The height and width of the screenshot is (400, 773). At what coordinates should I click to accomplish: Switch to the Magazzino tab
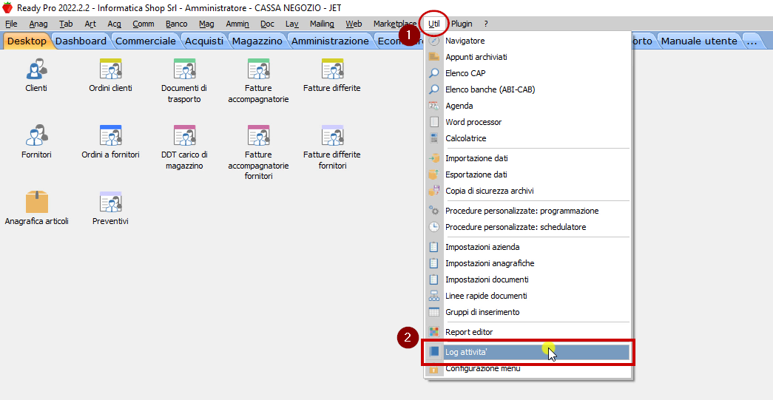point(257,41)
